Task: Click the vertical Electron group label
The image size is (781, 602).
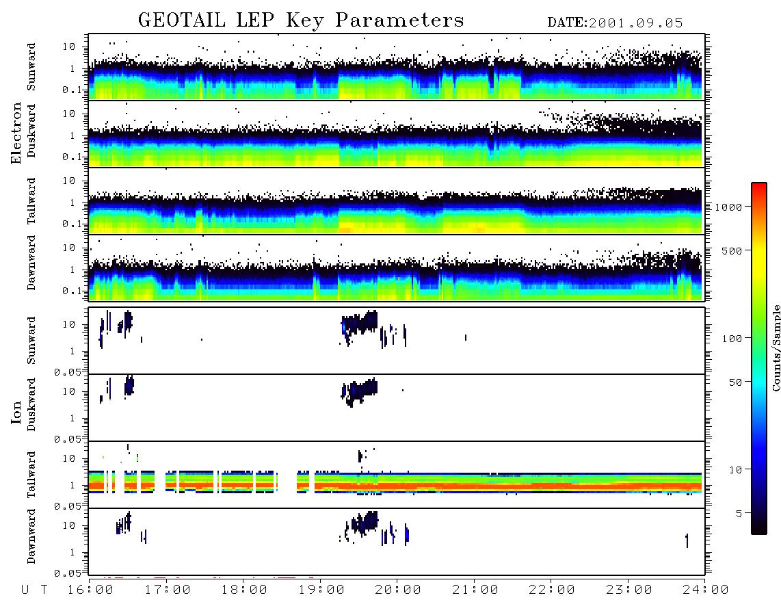Action: [x=16, y=133]
